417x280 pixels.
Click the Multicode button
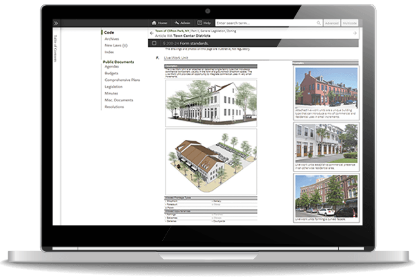350,23
